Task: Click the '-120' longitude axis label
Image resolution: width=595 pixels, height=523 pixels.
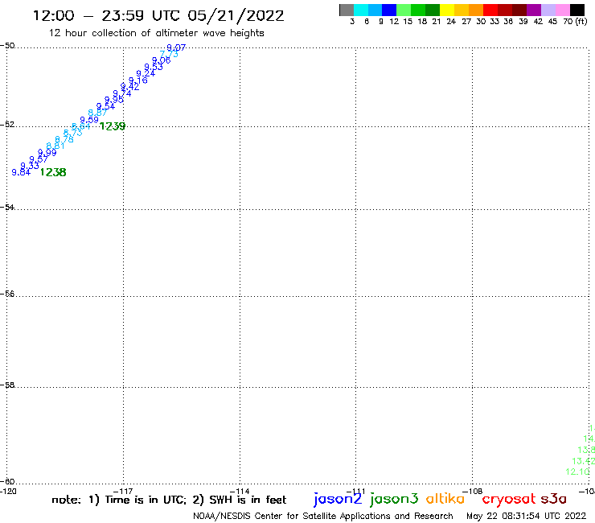Action: point(8,491)
